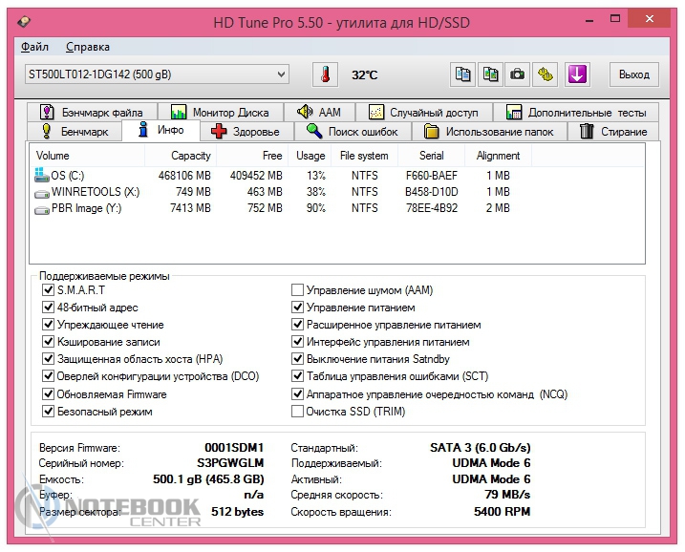Open the Бэнчмарк файла tab
Image resolution: width=685 pixels, height=552 pixels.
92,113
